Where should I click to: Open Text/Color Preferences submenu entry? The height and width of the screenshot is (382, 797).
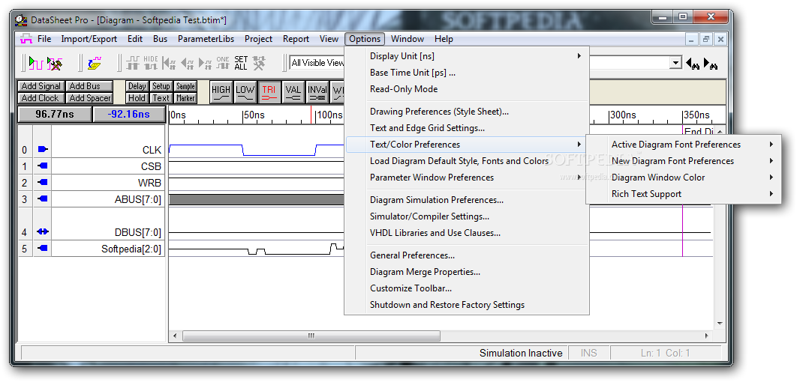467,145
